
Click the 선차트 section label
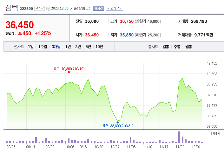click(19, 47)
